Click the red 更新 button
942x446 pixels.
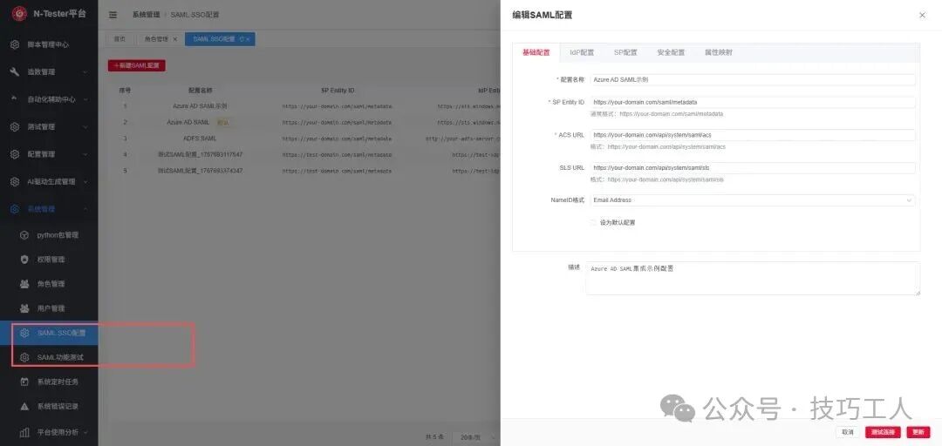click(918, 432)
